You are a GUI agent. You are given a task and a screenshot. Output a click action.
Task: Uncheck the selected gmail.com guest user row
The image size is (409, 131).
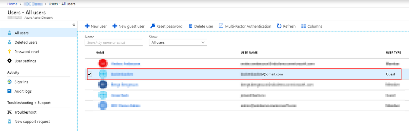coord(89,74)
